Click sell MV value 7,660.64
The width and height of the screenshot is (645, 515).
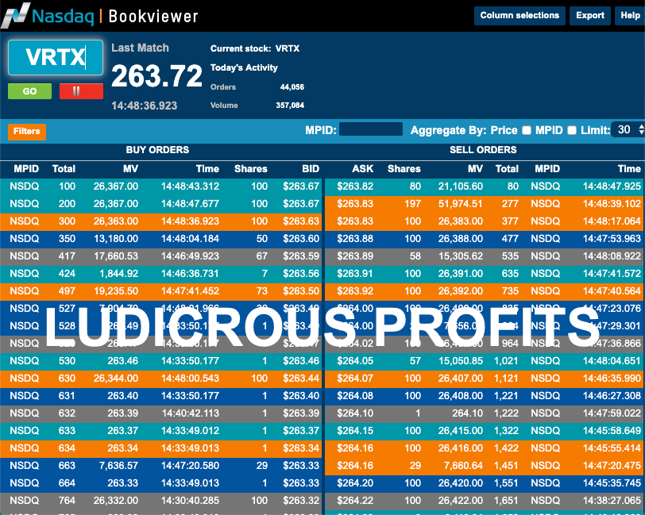(463, 466)
